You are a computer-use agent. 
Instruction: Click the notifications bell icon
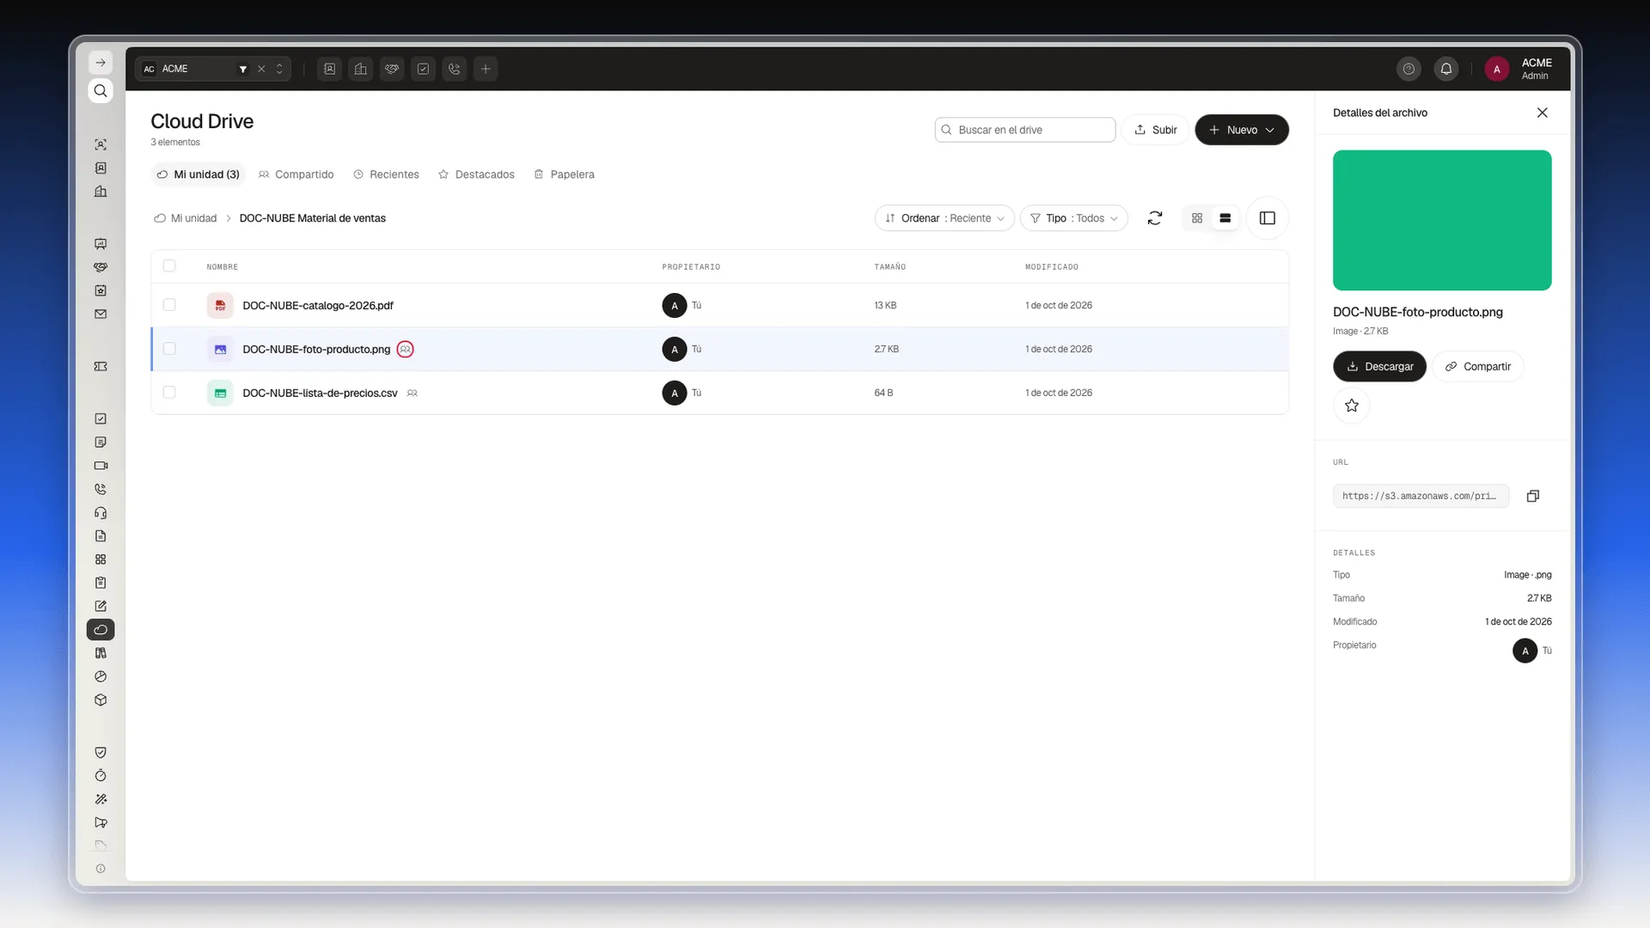1446,69
